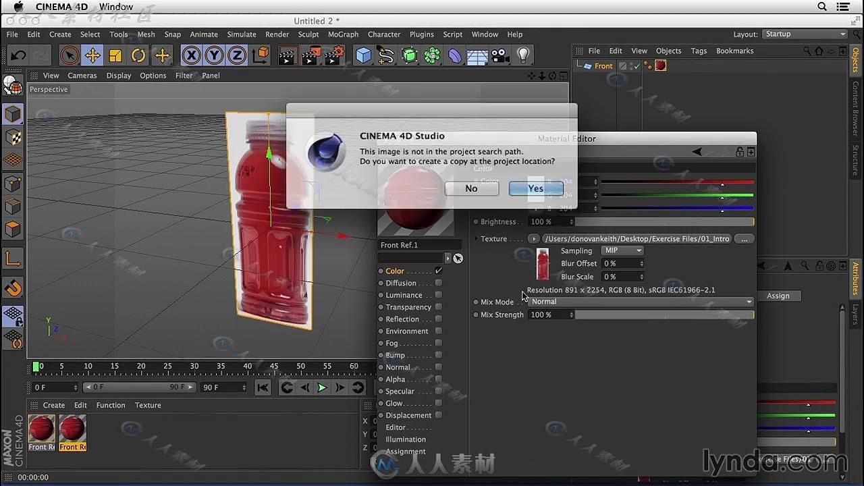Click the Undo arrow icon

pos(18,55)
